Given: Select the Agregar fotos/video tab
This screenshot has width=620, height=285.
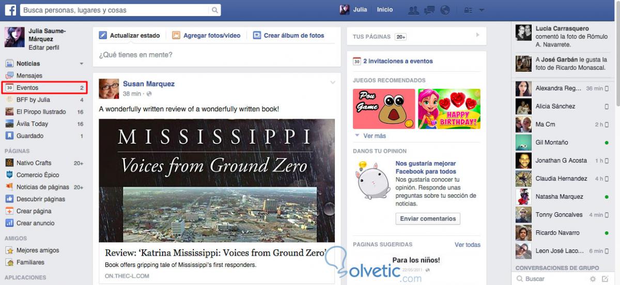Looking at the screenshot, I should point(206,36).
